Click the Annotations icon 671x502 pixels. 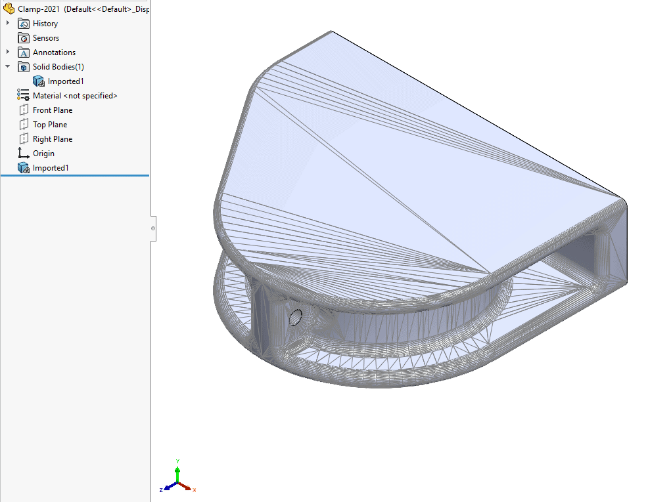point(24,52)
